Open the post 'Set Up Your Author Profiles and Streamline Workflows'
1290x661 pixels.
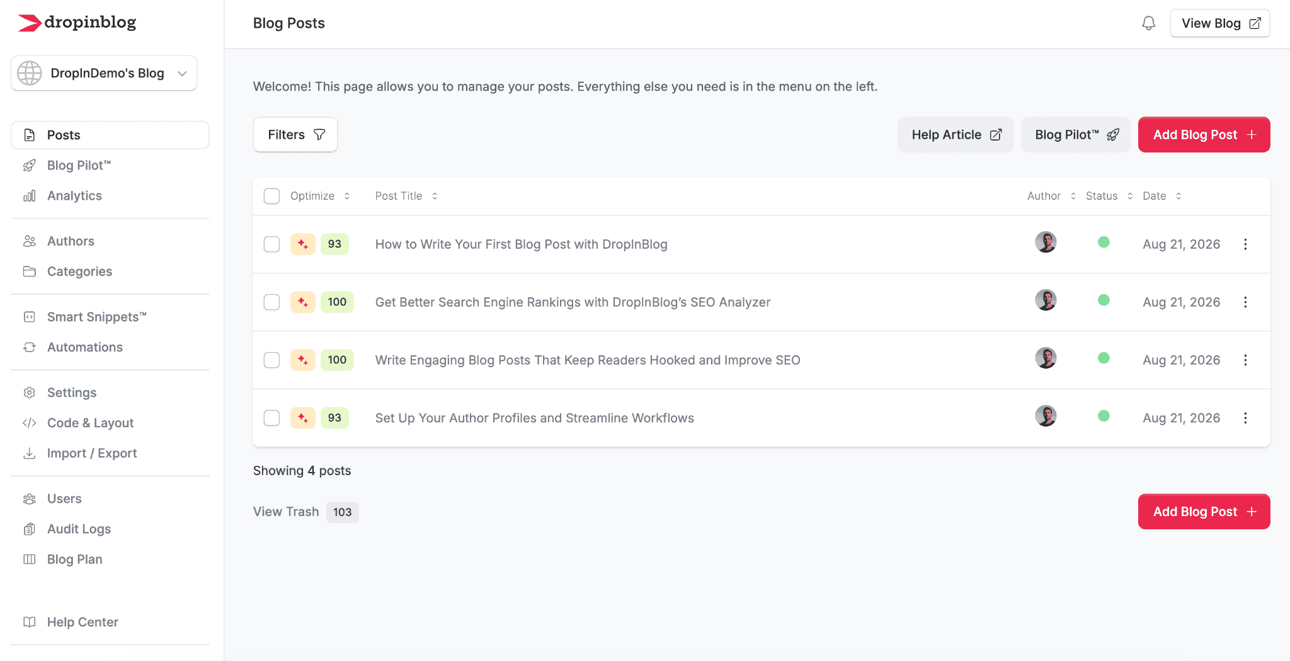click(x=535, y=418)
